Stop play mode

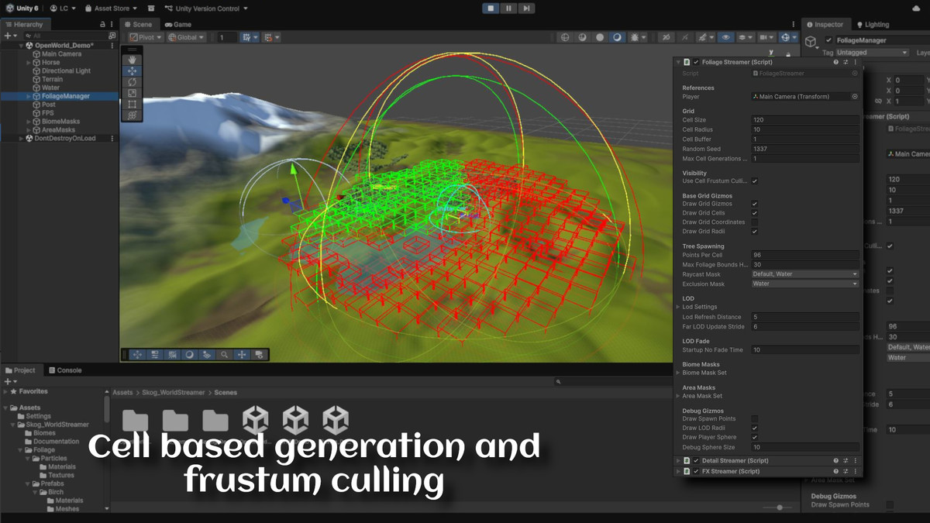click(491, 9)
